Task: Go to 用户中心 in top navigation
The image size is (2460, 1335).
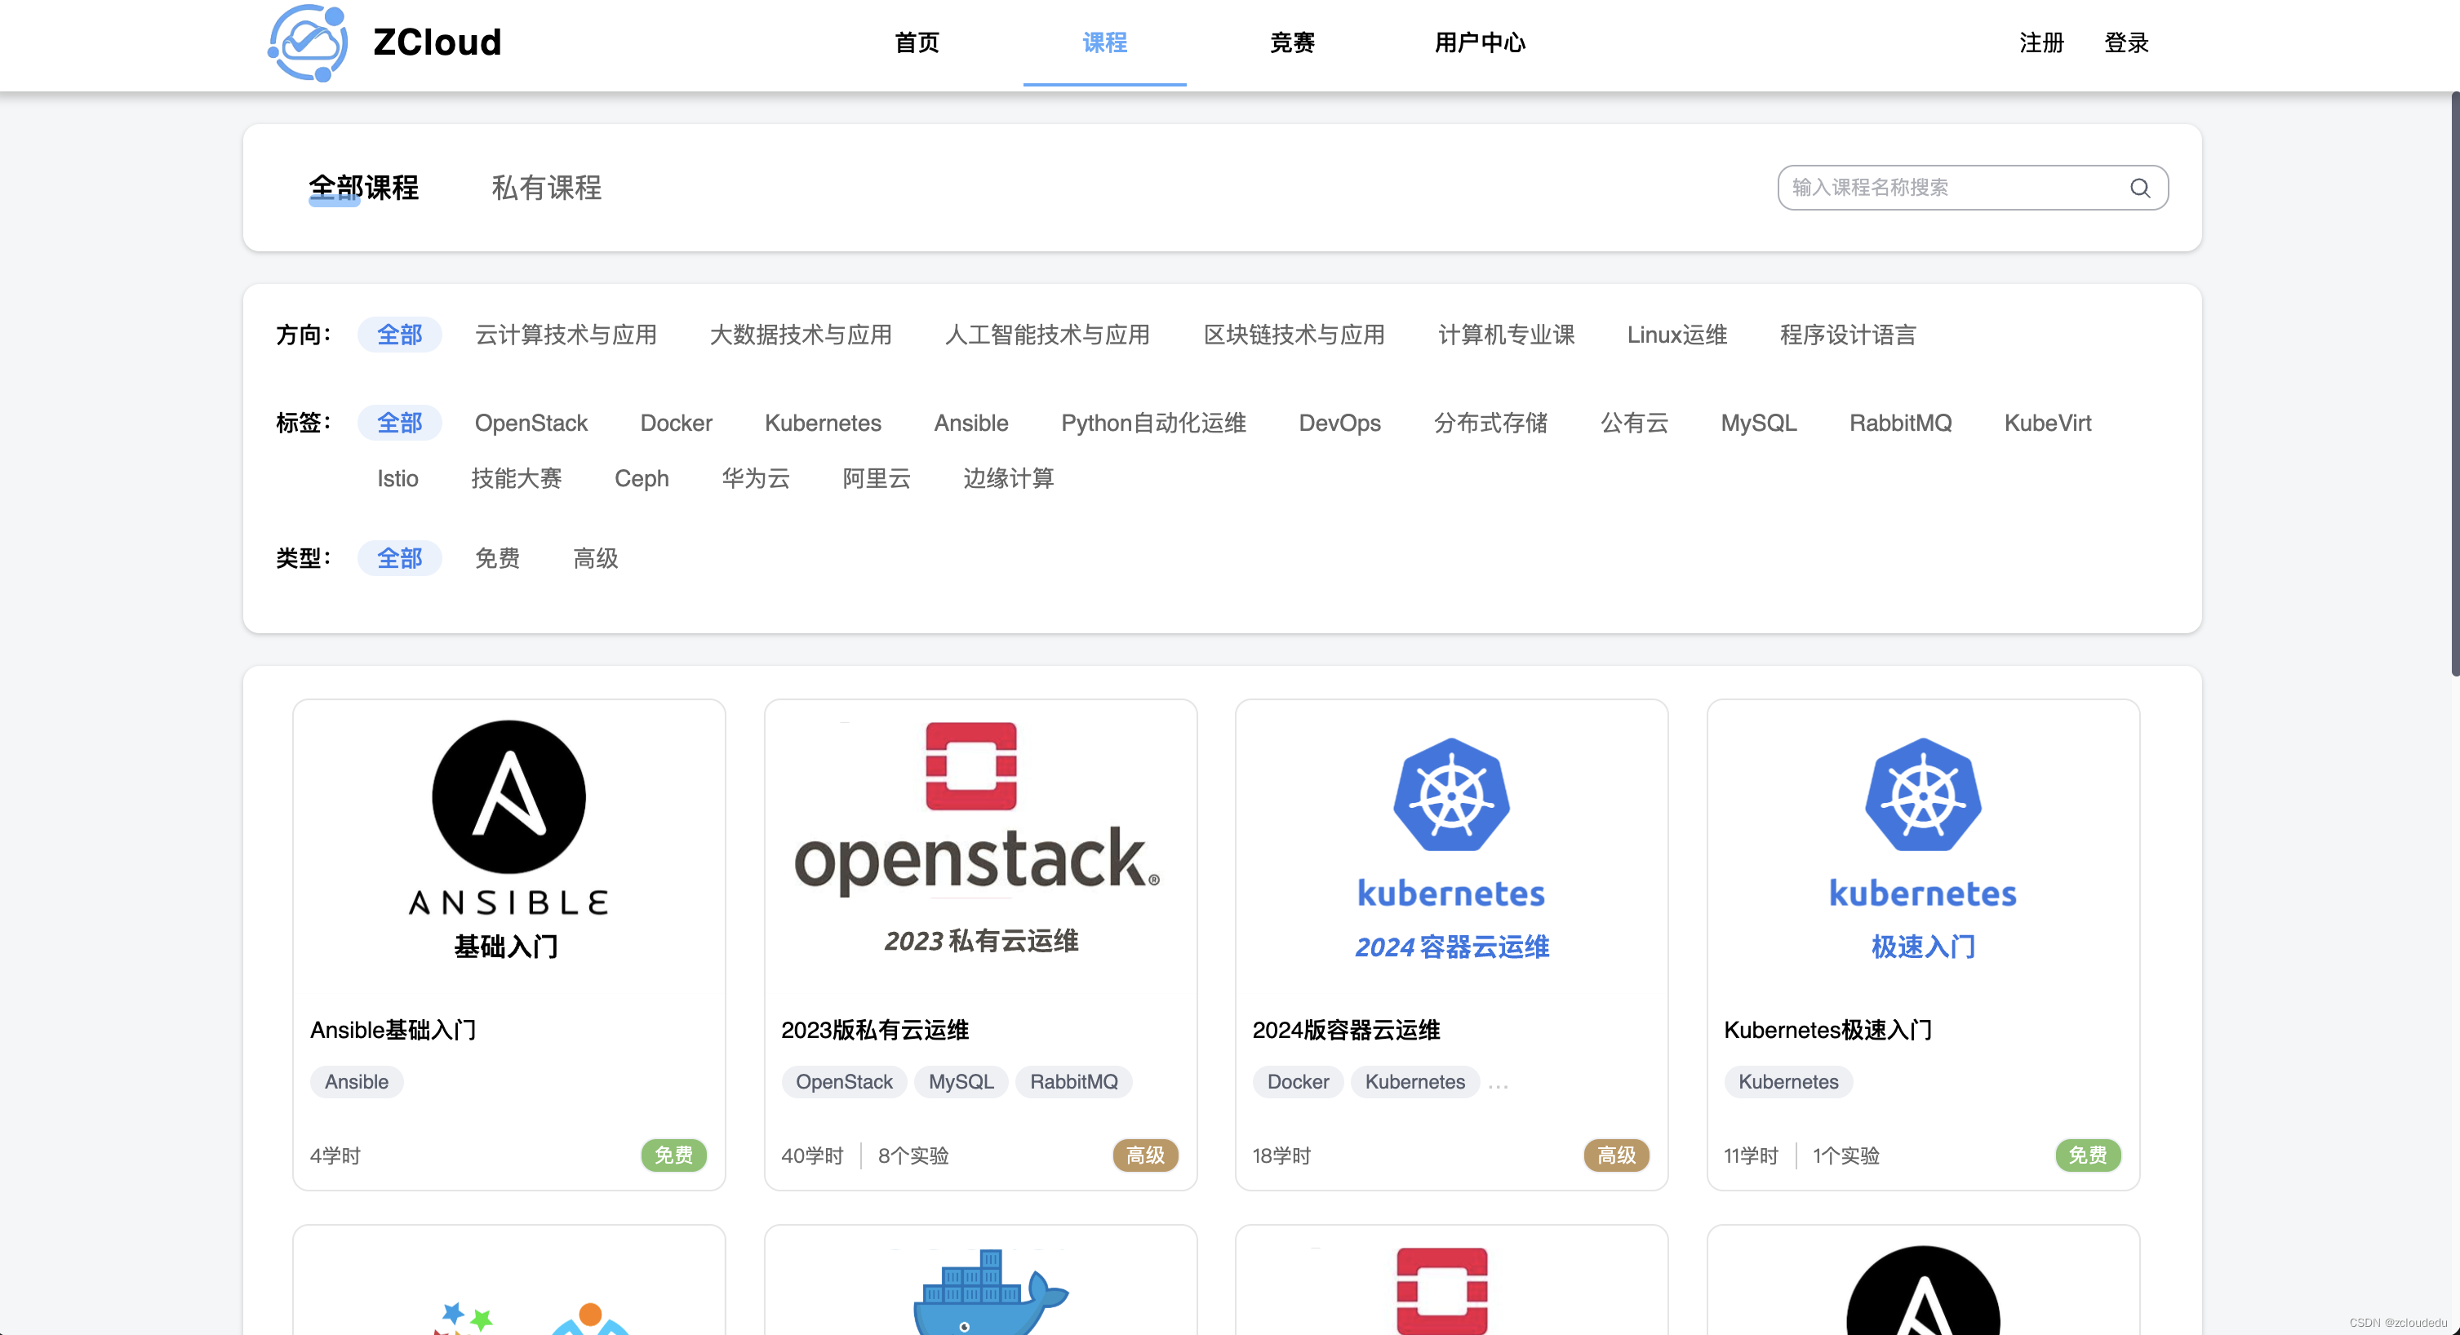Action: point(1479,42)
